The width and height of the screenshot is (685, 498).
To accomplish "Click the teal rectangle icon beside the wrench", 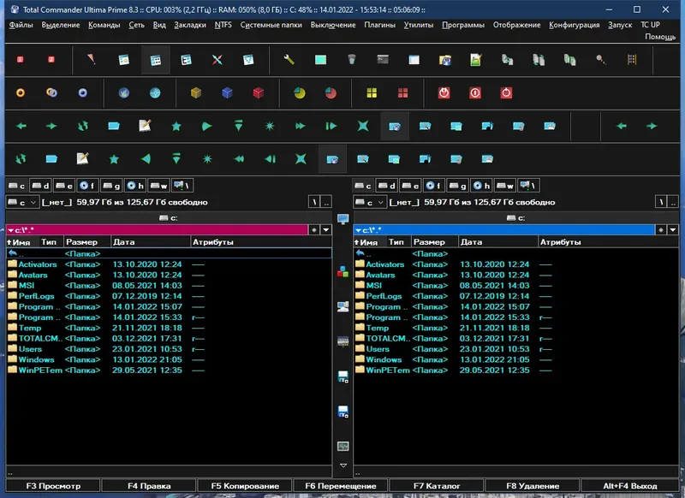I will tap(320, 60).
